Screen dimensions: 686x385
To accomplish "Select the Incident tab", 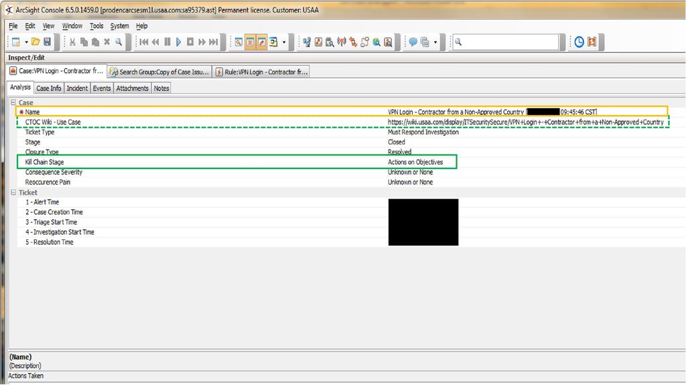I will [x=77, y=88].
